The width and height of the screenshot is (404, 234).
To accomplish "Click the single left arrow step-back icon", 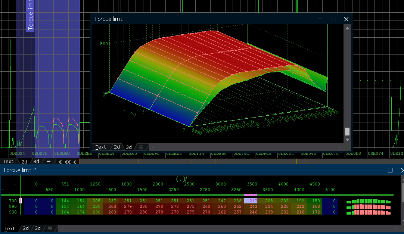I will 75,162.
